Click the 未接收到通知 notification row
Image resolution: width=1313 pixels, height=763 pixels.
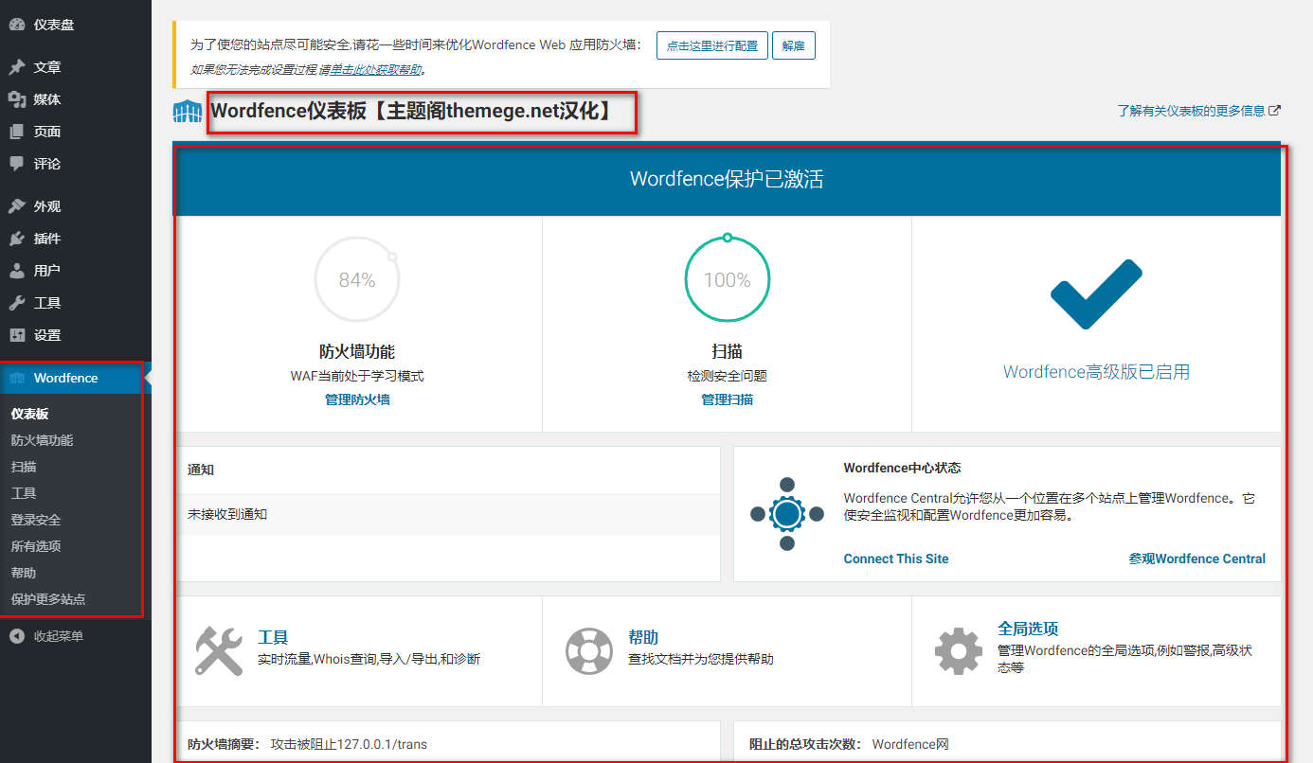449,514
